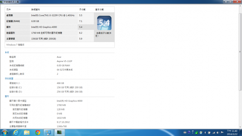Click the 6.00 GB memory detail cell
This screenshot has height=136, width=242.
(x=35, y=21)
